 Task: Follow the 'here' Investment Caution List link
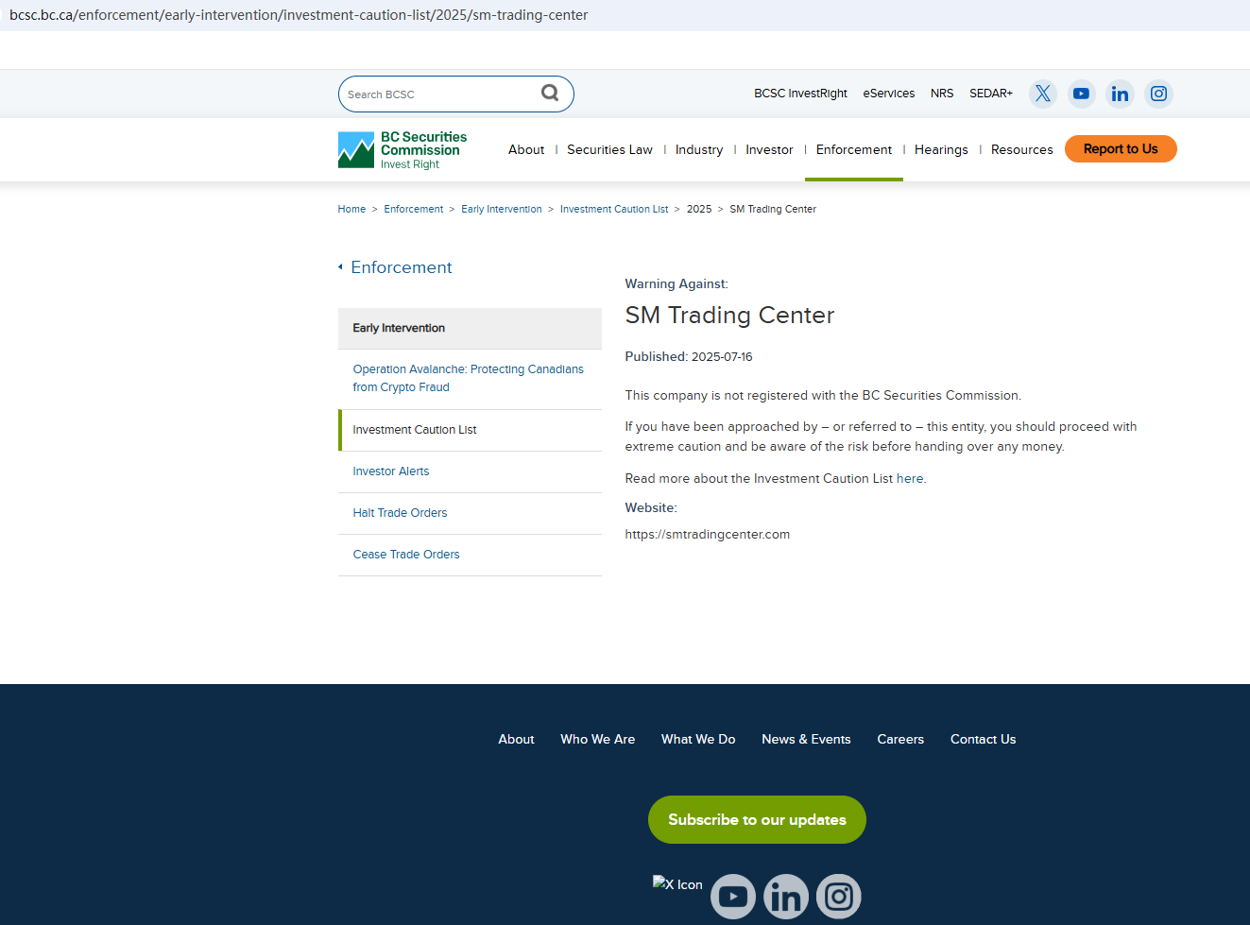pos(910,479)
